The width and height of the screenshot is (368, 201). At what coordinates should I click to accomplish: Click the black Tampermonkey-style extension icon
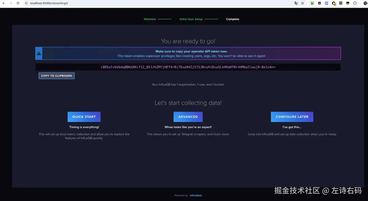(x=348, y=3)
